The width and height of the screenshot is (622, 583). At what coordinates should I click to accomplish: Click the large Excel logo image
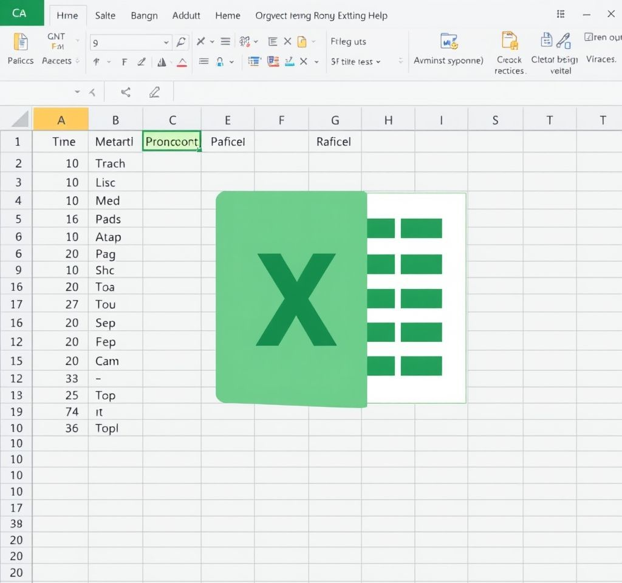point(341,299)
